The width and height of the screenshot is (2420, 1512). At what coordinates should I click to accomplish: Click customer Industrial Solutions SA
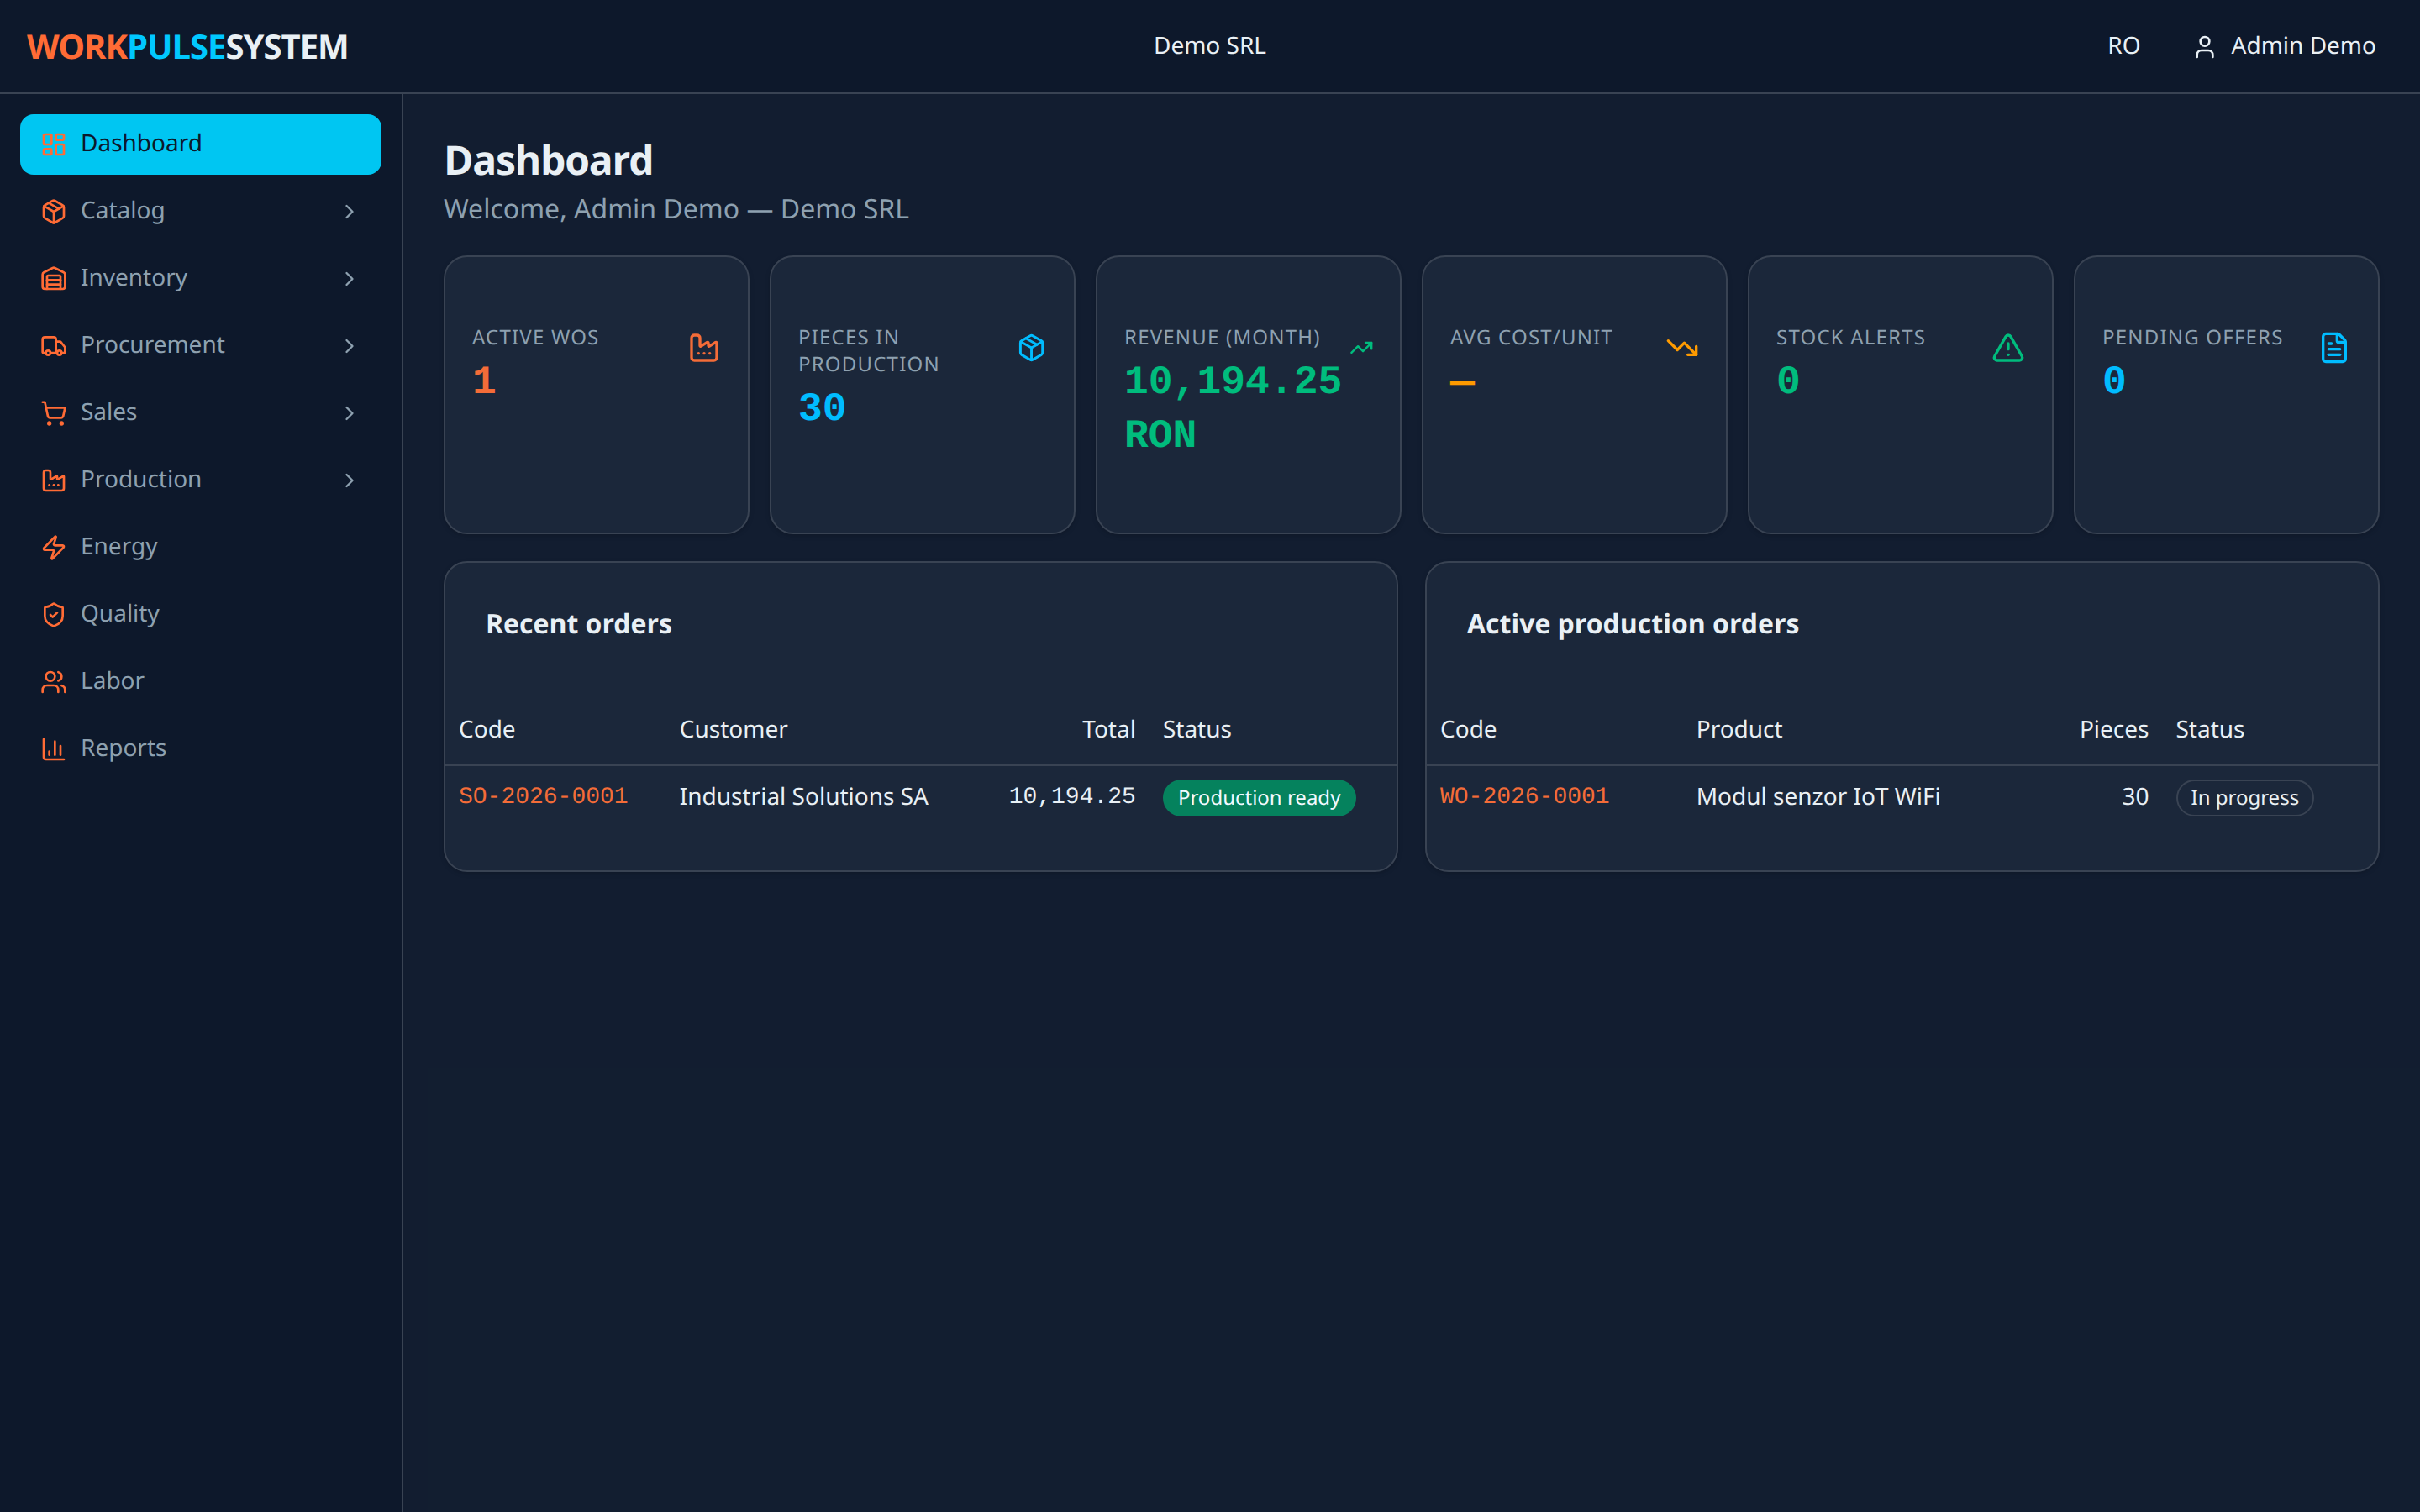(x=804, y=797)
